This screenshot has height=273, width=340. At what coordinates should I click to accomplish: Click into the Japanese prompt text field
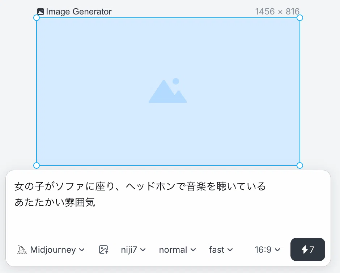click(168, 204)
